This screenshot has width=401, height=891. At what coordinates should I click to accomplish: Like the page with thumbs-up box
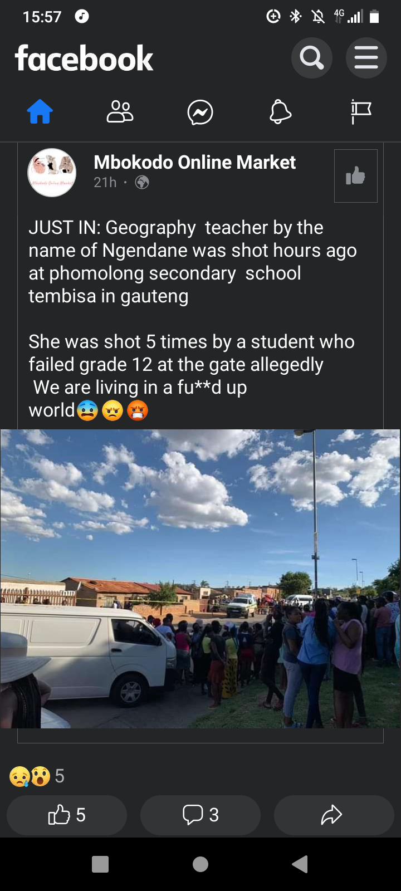[x=356, y=176]
